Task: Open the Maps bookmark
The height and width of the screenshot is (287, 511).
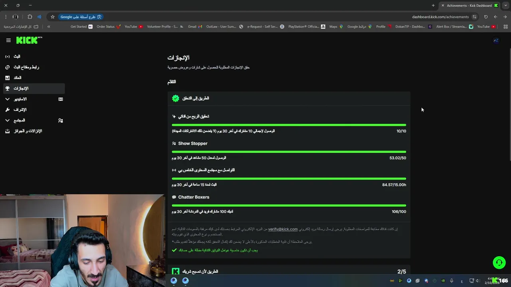Action: [x=336, y=27]
